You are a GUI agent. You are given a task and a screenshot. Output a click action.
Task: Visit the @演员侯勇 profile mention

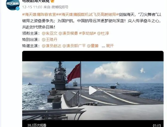pos(68,33)
